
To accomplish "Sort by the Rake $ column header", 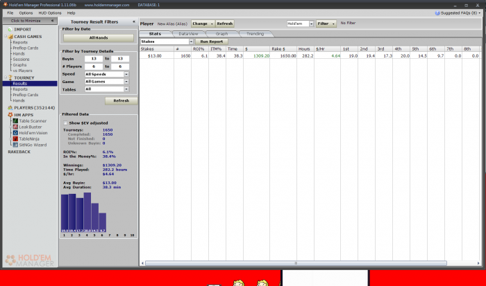I will 283,49.
